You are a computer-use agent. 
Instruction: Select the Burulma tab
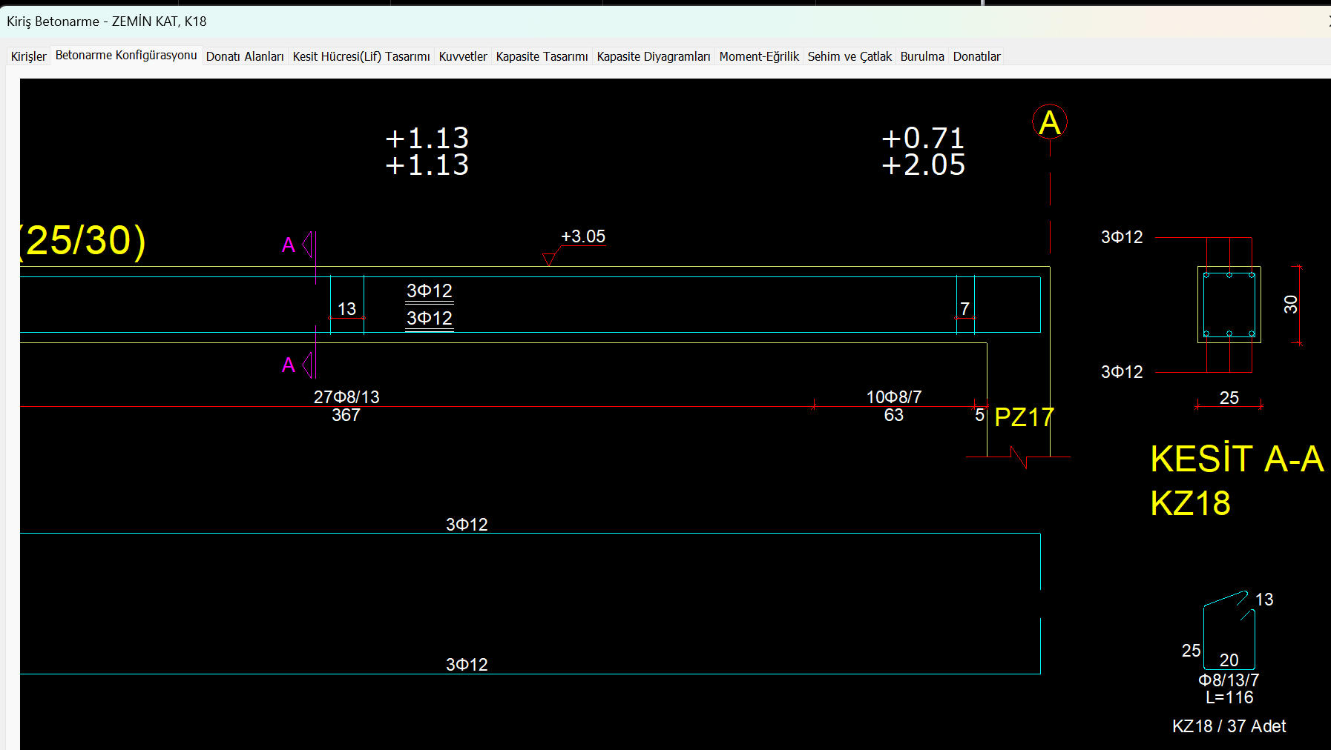922,56
